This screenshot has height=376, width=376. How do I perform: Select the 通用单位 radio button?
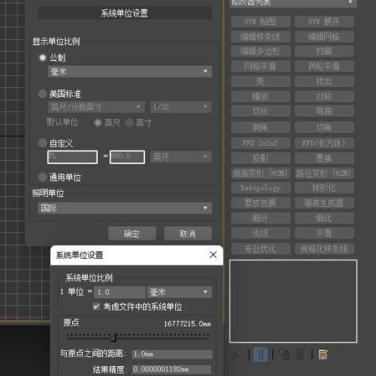pyautogui.click(x=42, y=177)
